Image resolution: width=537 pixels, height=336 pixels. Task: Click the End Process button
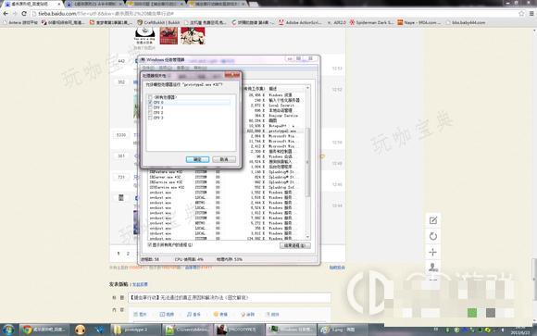click(x=294, y=245)
